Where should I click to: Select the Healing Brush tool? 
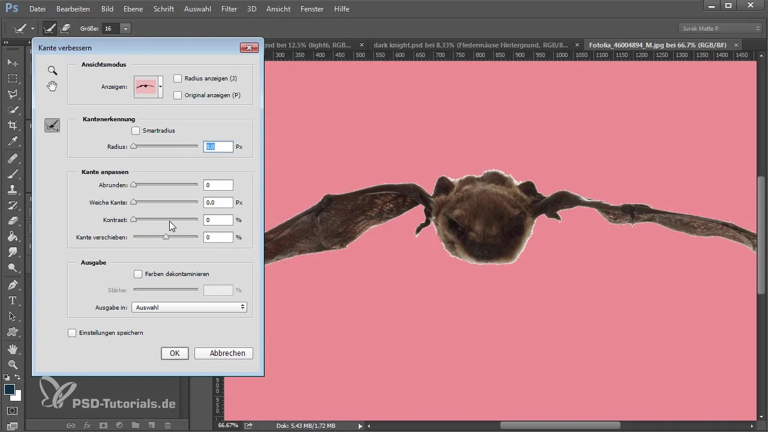pyautogui.click(x=12, y=159)
